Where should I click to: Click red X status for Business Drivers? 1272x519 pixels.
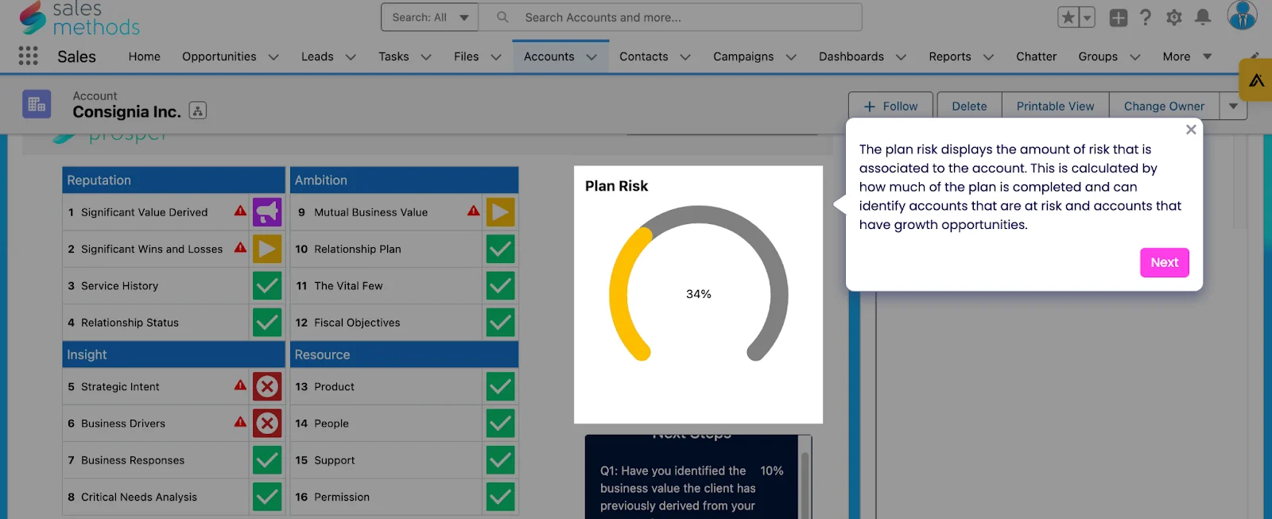(x=267, y=423)
